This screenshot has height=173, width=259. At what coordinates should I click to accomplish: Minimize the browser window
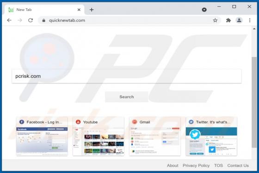[219, 6]
